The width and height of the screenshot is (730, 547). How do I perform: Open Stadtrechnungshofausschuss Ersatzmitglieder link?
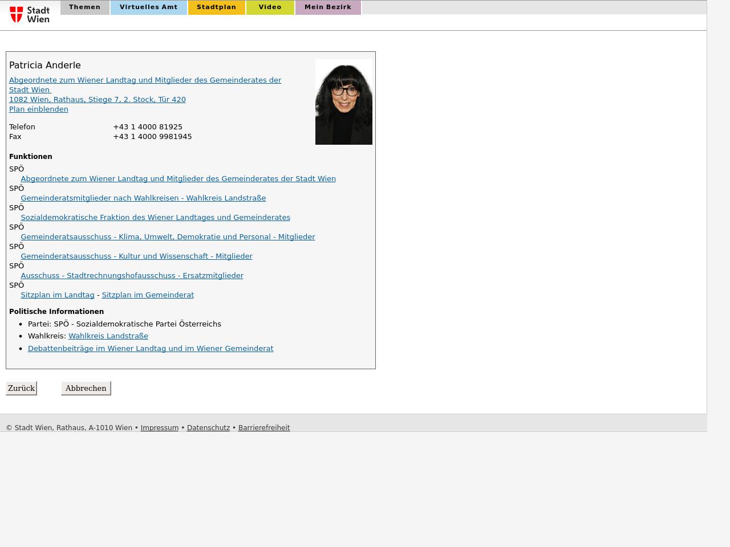click(132, 275)
